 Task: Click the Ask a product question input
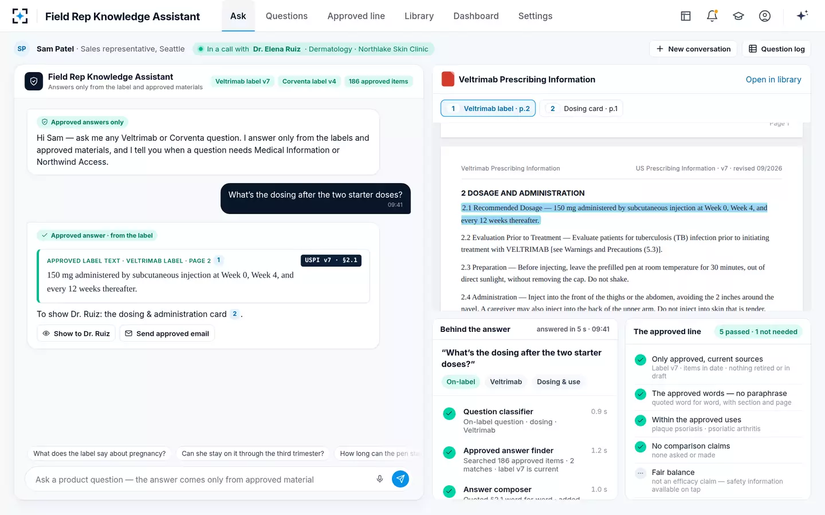click(201, 480)
